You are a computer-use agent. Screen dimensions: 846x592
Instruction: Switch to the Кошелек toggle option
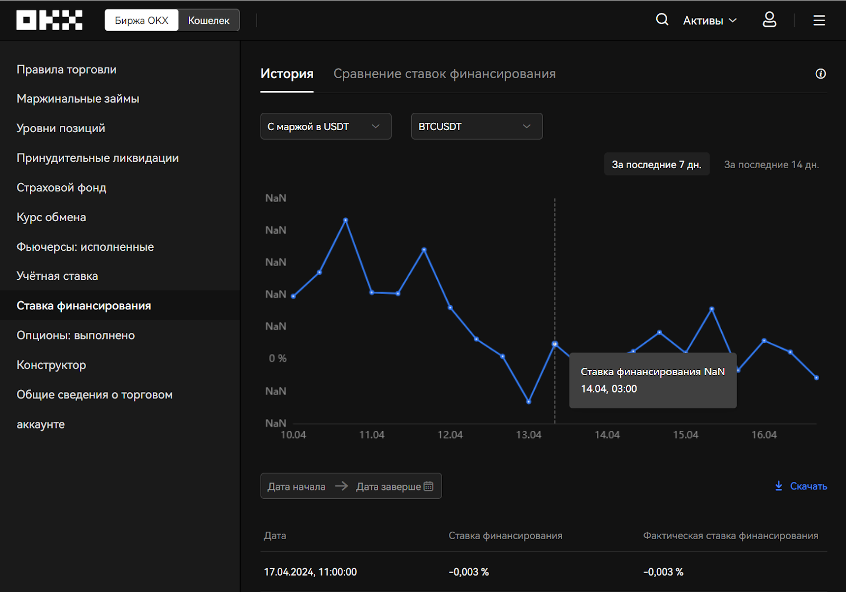point(209,20)
